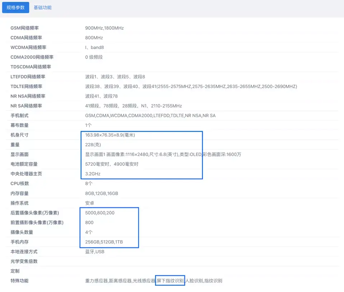The width and height of the screenshot is (344, 292).
Task: Select the TDLTE网络频率 label
Action: tap(26, 86)
